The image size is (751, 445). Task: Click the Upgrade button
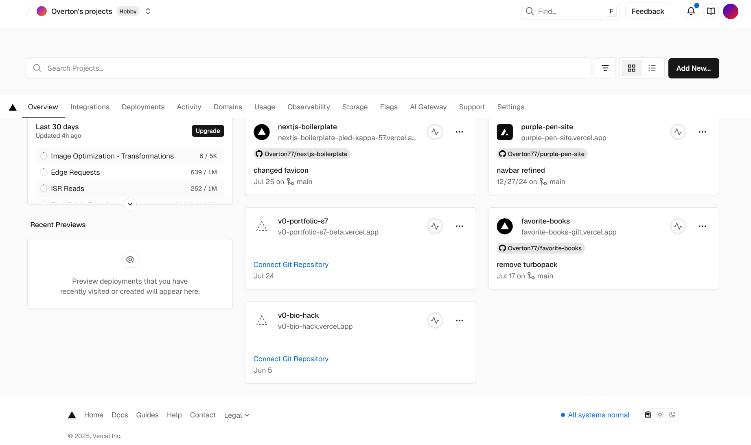click(208, 130)
